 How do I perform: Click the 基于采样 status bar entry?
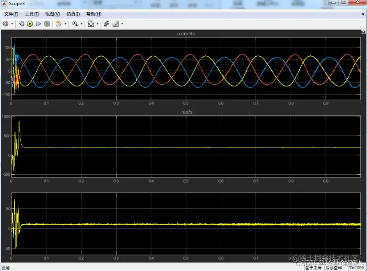313,268
